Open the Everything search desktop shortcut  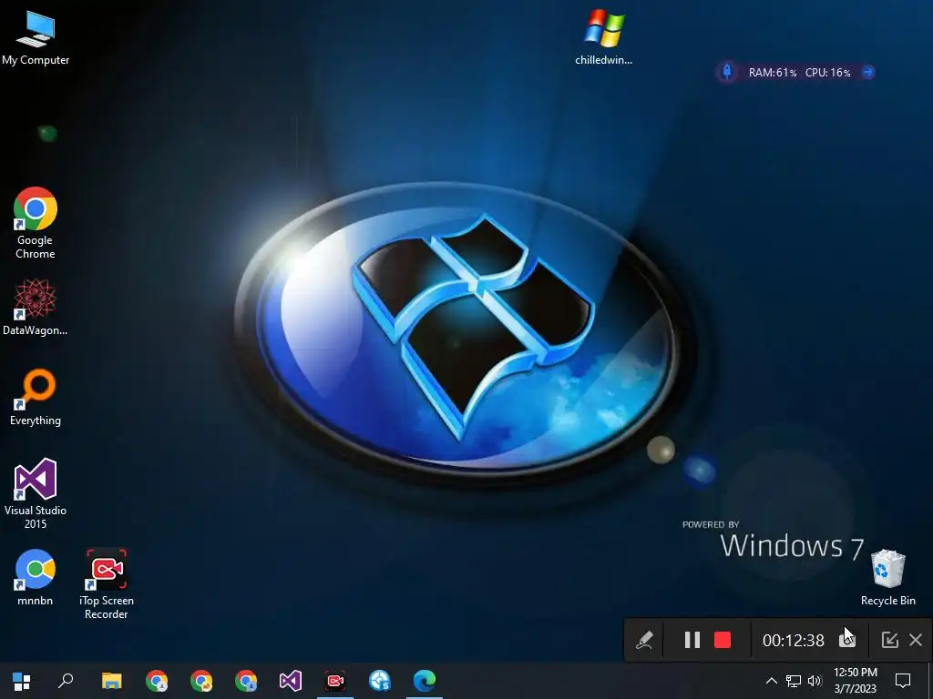point(36,397)
